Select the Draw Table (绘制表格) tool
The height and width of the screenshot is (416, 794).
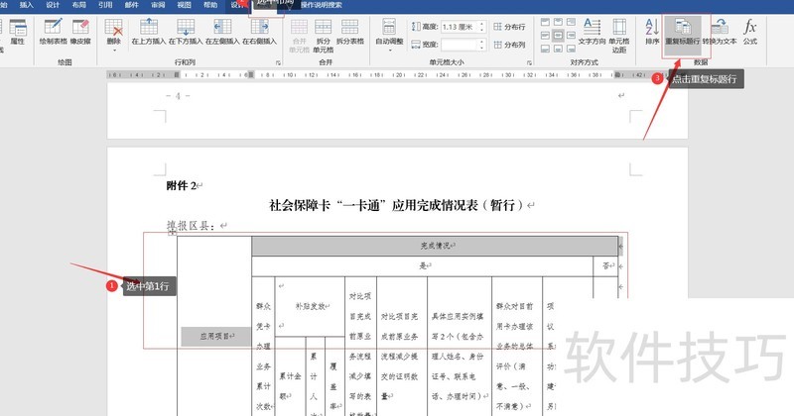click(x=54, y=32)
